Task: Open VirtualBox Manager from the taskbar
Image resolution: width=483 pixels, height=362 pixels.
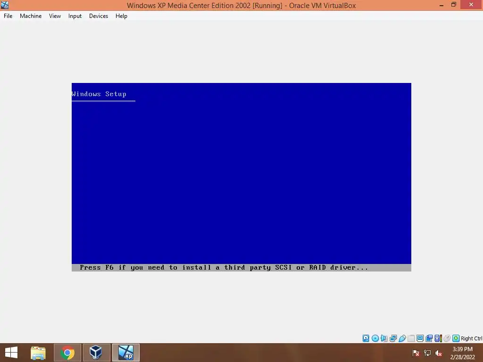Action: pos(96,353)
